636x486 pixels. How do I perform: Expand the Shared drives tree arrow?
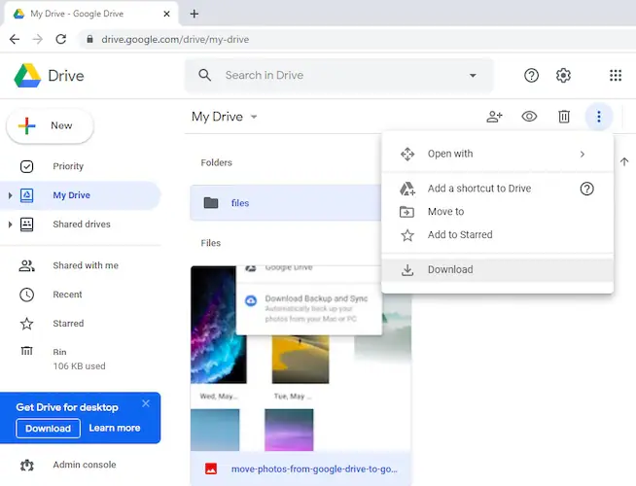click(10, 225)
